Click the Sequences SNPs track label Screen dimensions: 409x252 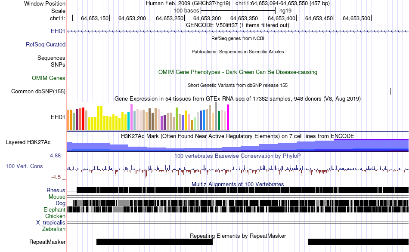pos(51,61)
